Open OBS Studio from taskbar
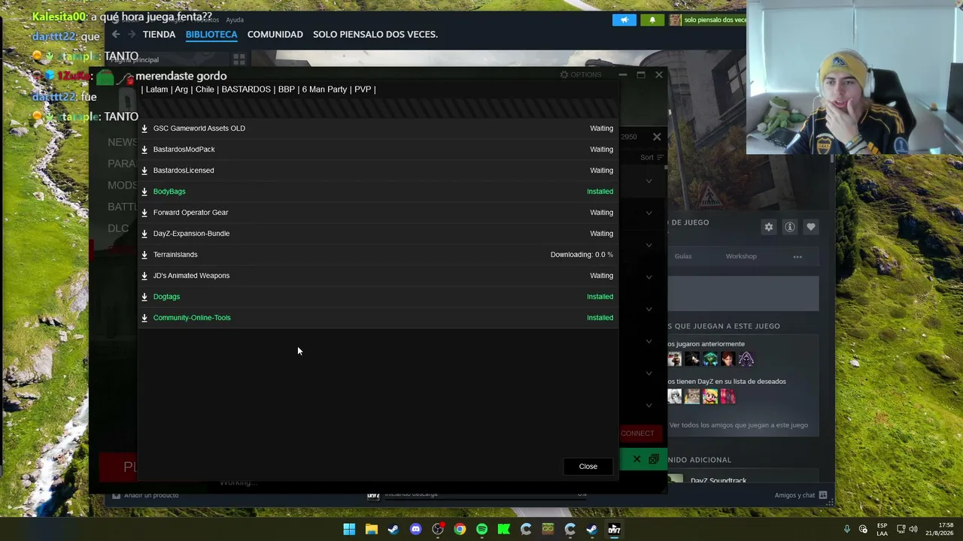The height and width of the screenshot is (541, 963). [437, 530]
